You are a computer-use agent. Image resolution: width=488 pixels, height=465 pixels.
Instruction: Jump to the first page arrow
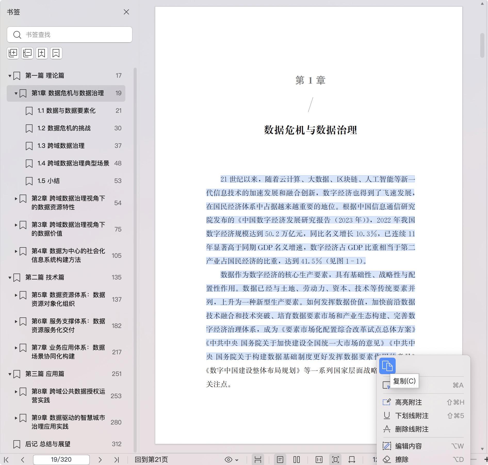(x=6, y=460)
